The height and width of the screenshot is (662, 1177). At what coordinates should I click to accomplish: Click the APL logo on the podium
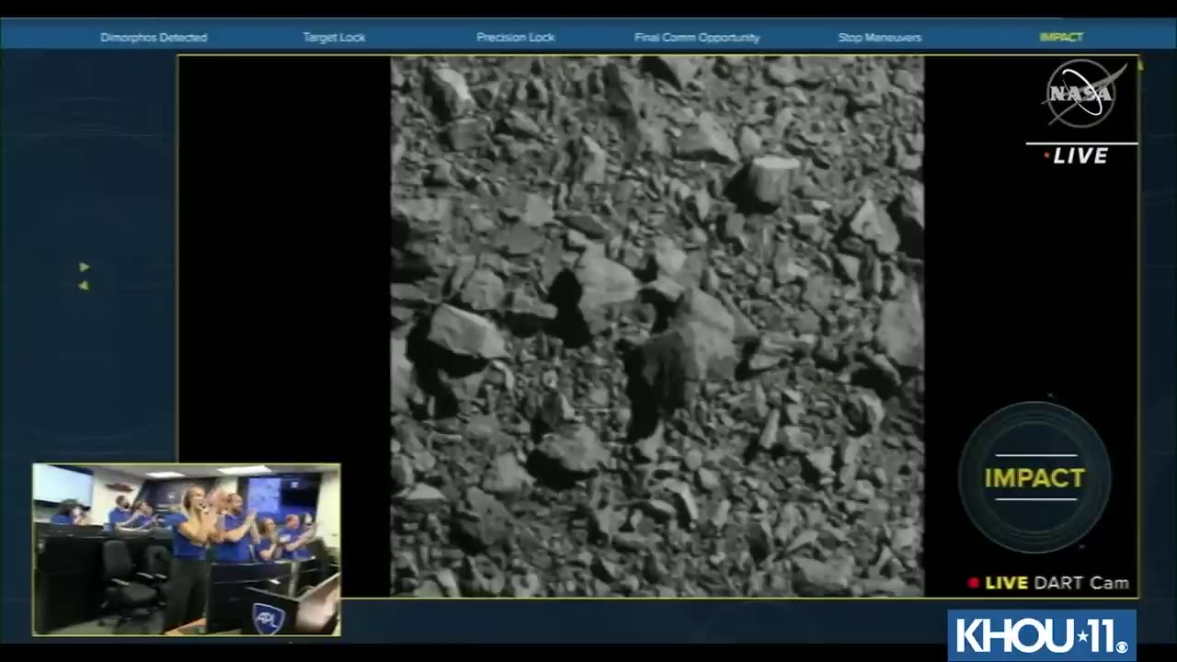click(268, 618)
